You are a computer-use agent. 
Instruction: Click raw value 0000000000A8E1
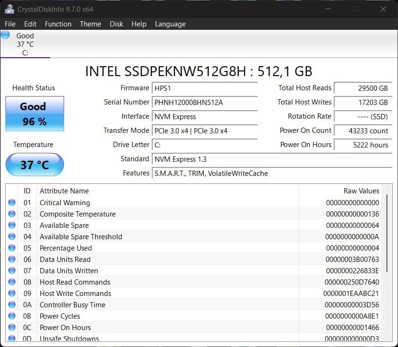(x=352, y=316)
